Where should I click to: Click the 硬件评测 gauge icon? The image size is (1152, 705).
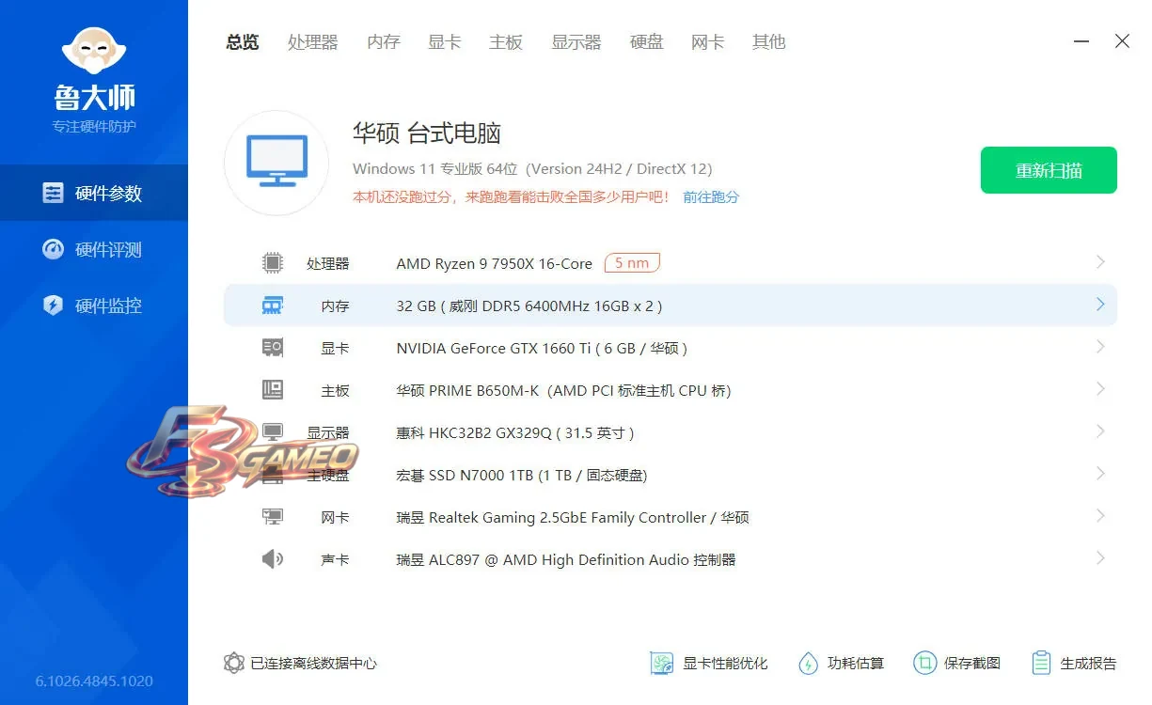tap(54, 249)
